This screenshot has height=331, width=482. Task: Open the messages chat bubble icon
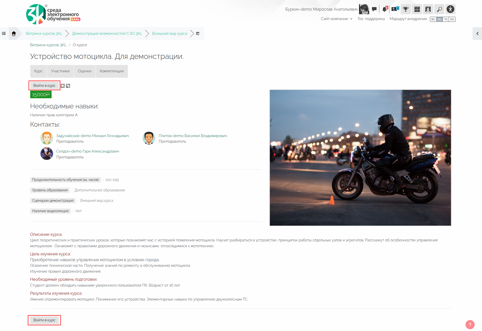[374, 9]
